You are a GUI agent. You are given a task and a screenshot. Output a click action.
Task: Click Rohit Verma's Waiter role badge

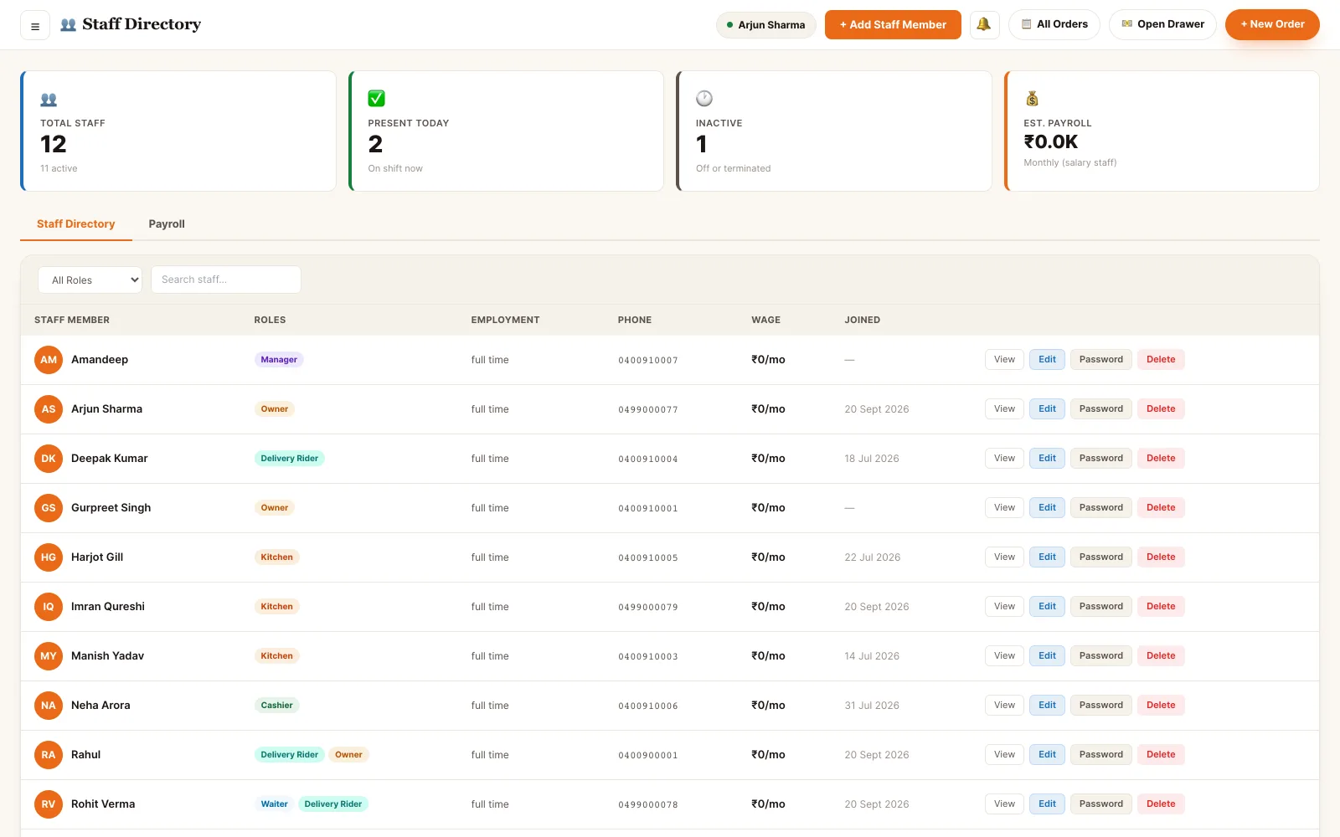[274, 804]
